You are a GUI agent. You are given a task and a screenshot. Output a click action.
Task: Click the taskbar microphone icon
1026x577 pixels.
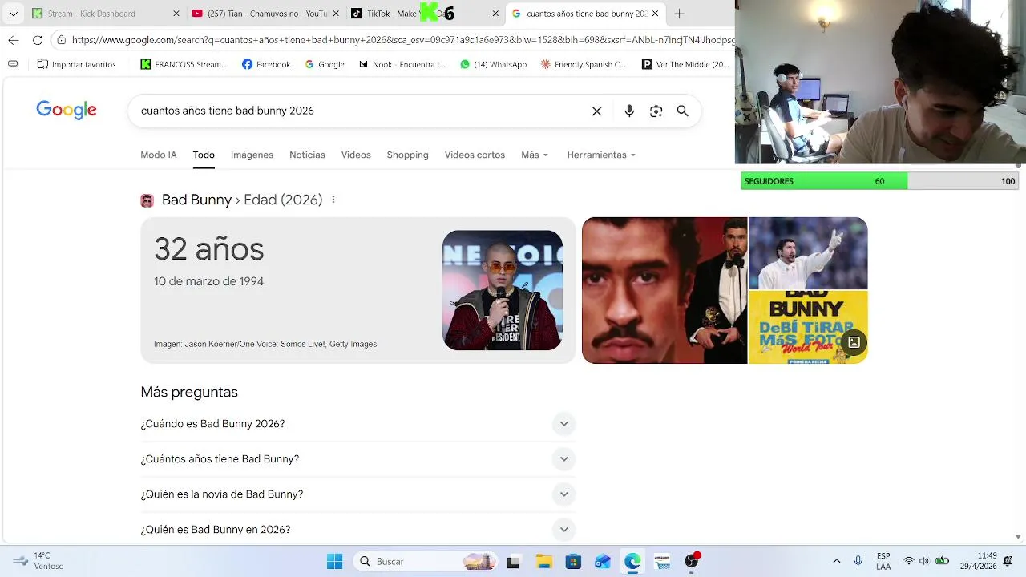[x=858, y=562]
